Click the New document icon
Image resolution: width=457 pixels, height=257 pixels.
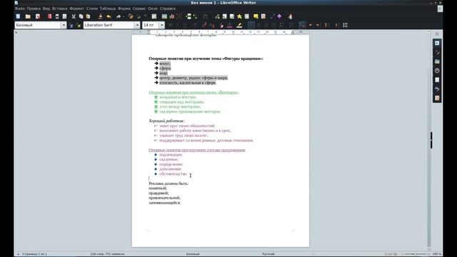(18, 16)
